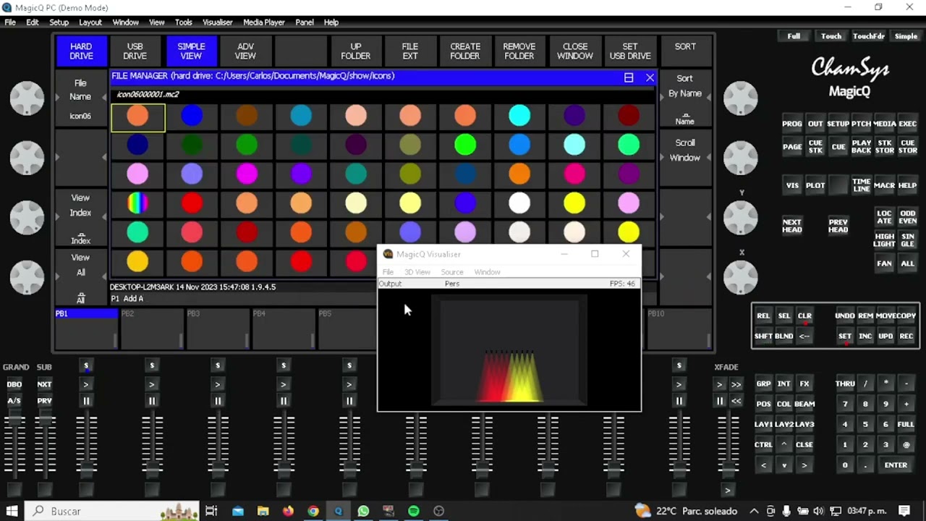Show hidden system tray icons

coord(754,511)
